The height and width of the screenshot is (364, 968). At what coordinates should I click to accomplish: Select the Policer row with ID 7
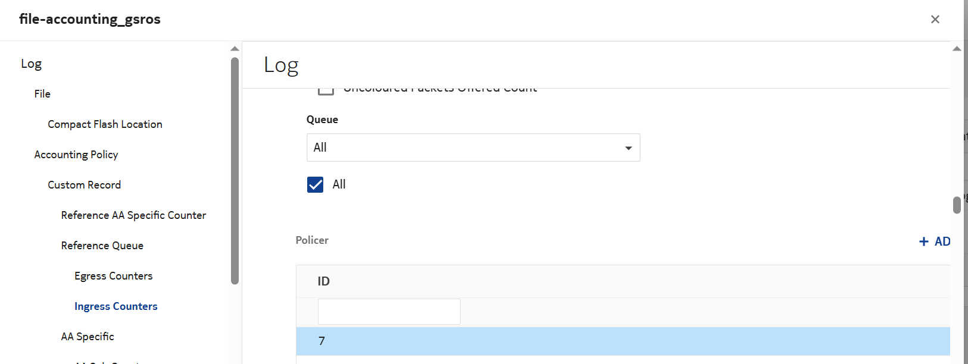622,341
